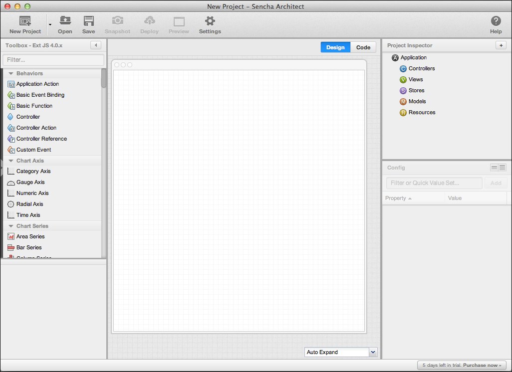512x372 pixels.
Task: Select the Controller diamond icon
Action: (x=10, y=117)
